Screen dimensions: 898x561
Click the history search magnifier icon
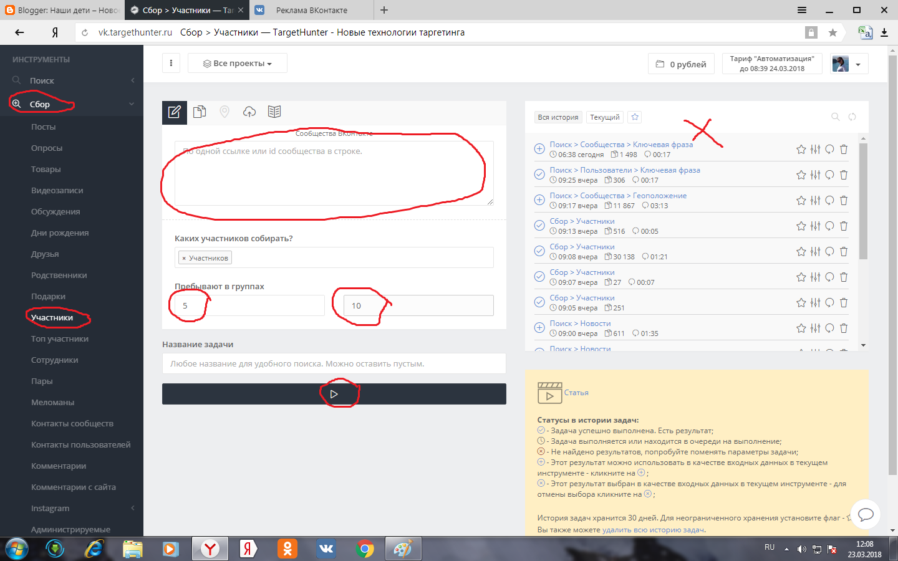click(836, 117)
